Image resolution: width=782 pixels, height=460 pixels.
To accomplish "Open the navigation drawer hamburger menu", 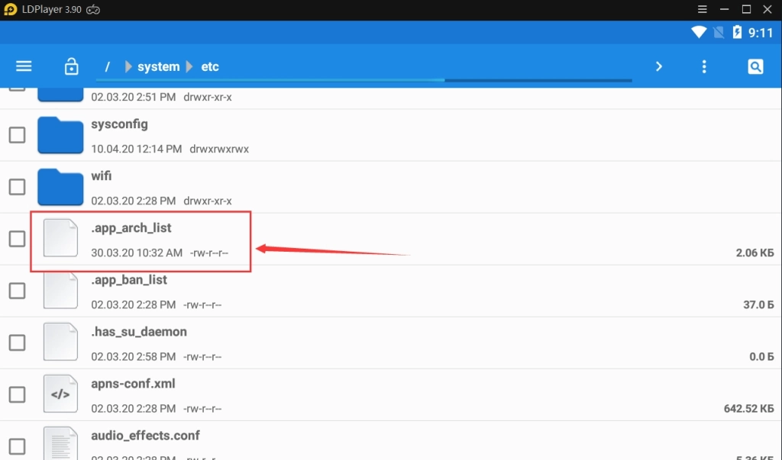I will [24, 66].
